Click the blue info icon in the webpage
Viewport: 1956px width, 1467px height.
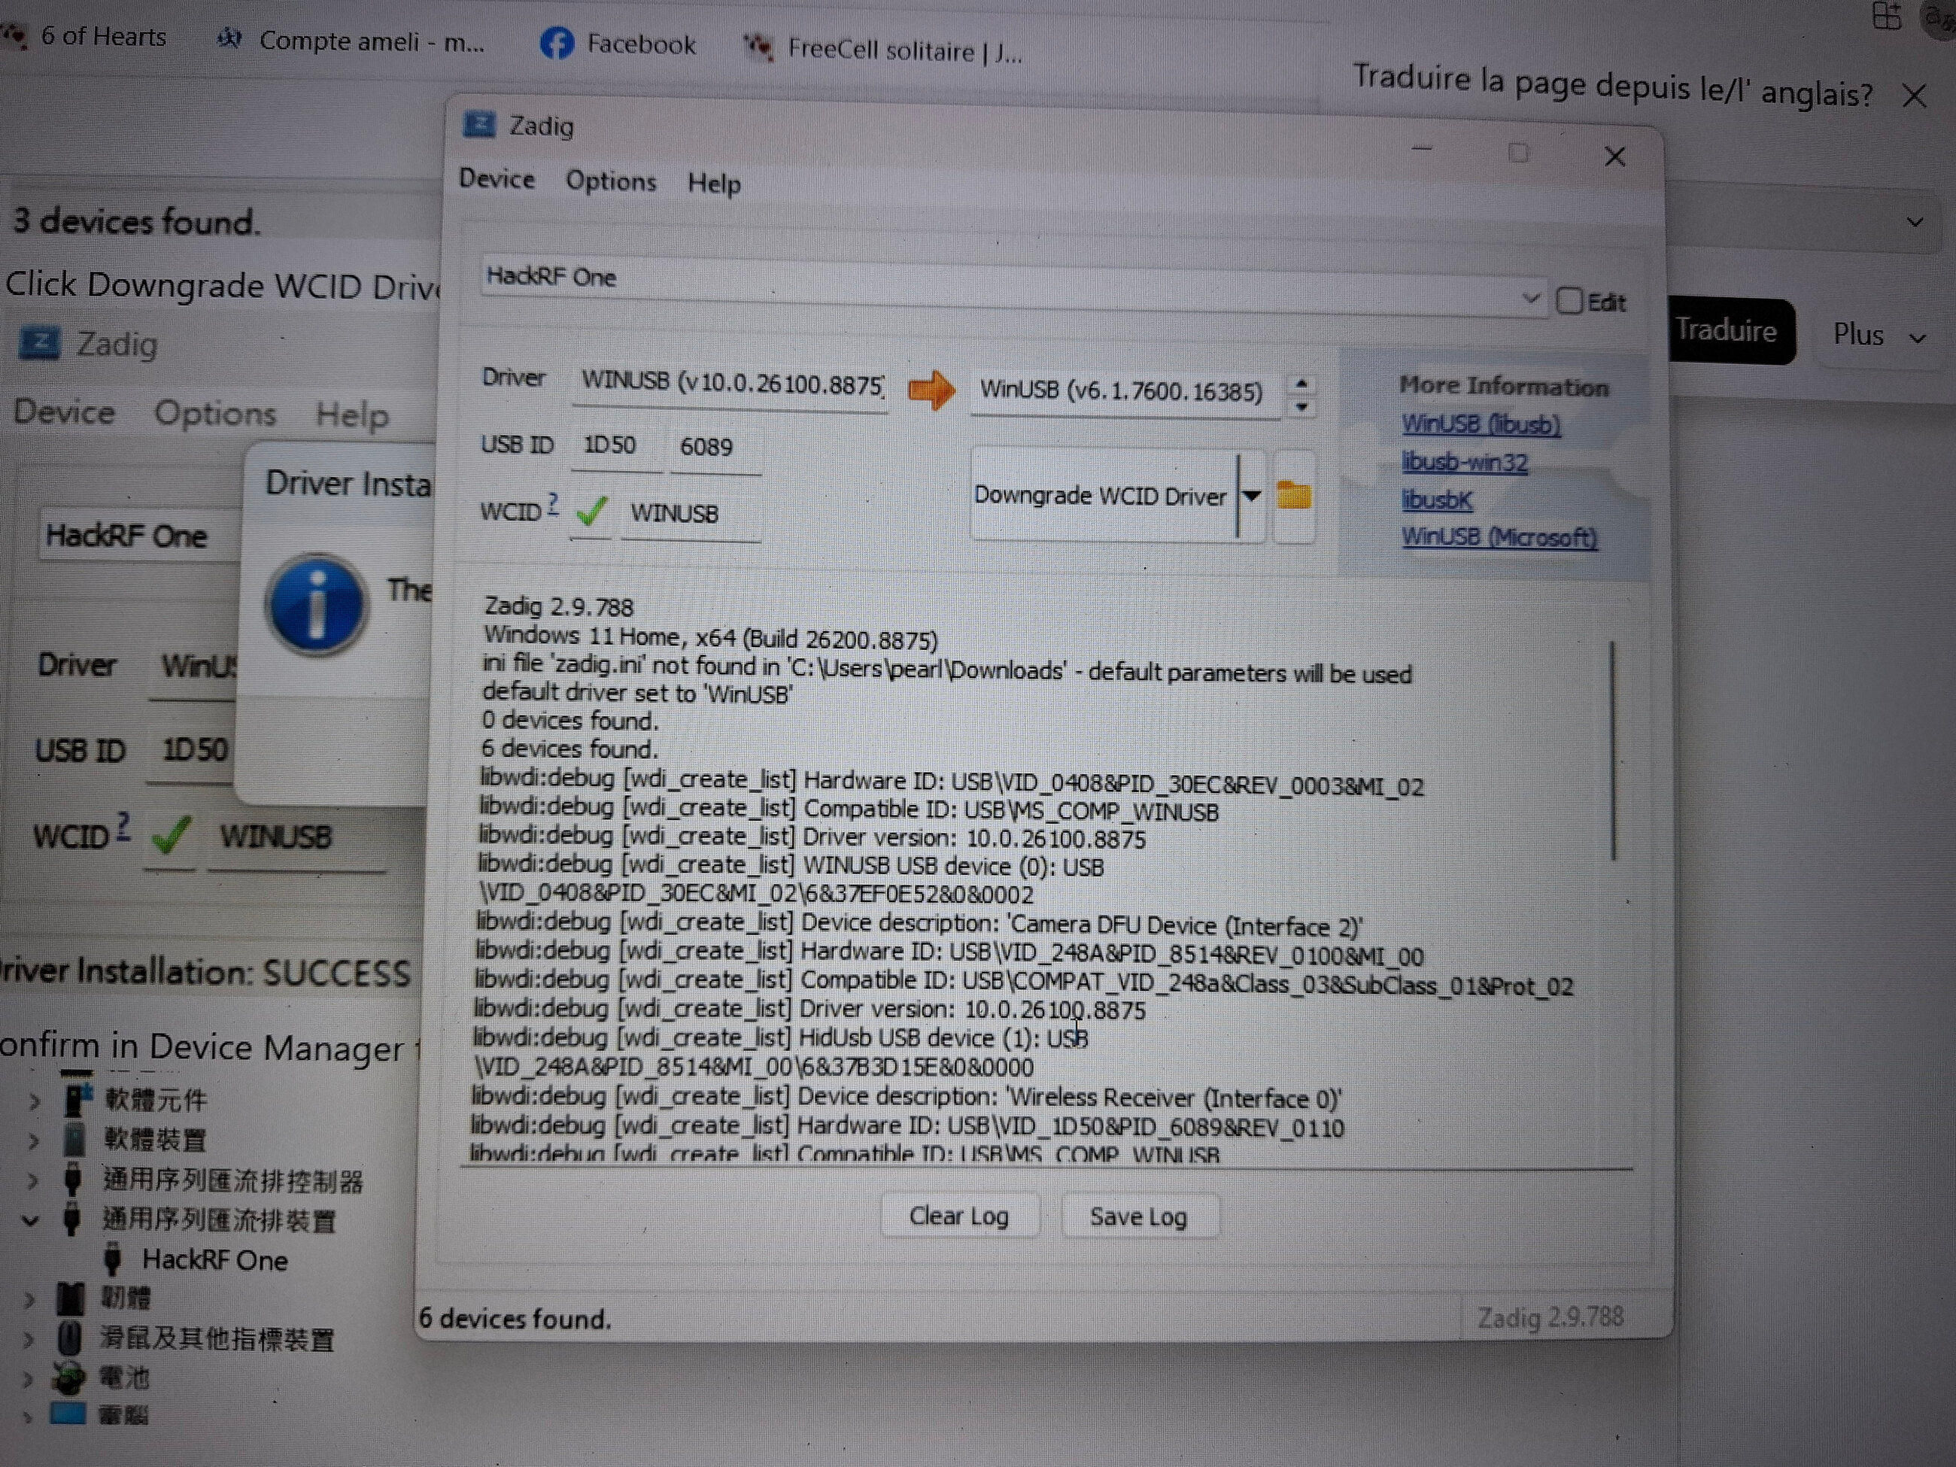[x=316, y=605]
